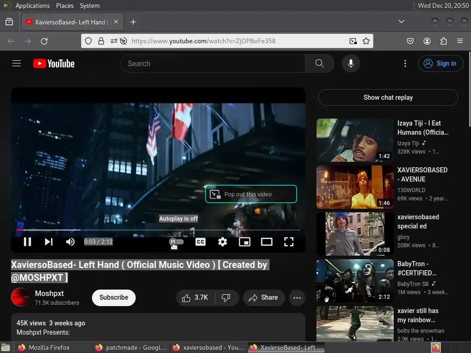This screenshot has height=353, width=471.
Task: Open site permissions icon in URL bar
Action: click(114, 41)
